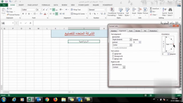This screenshot has height=103, width=183.
Task: Open Find & Select
Action: [x=170, y=12]
